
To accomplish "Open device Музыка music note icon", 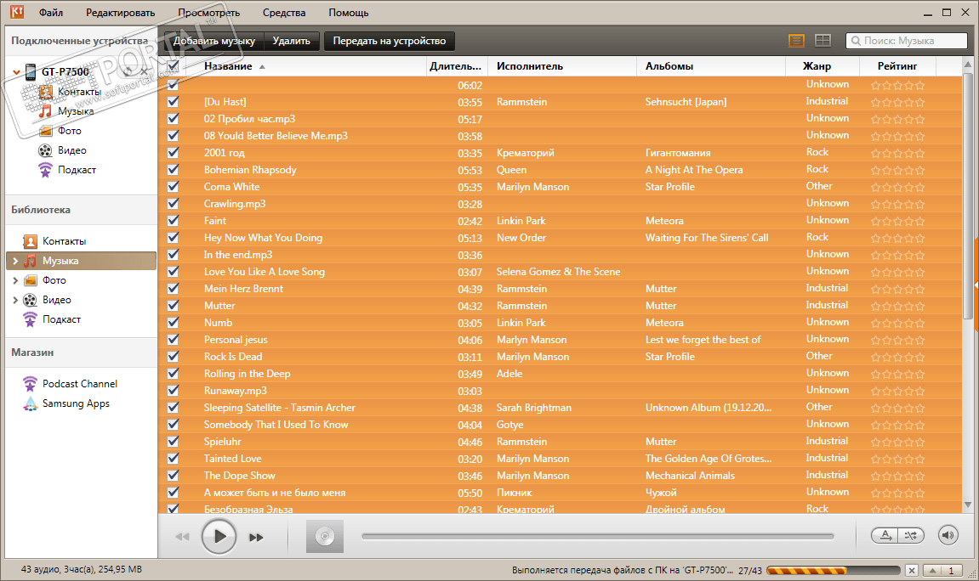I will coord(46,111).
